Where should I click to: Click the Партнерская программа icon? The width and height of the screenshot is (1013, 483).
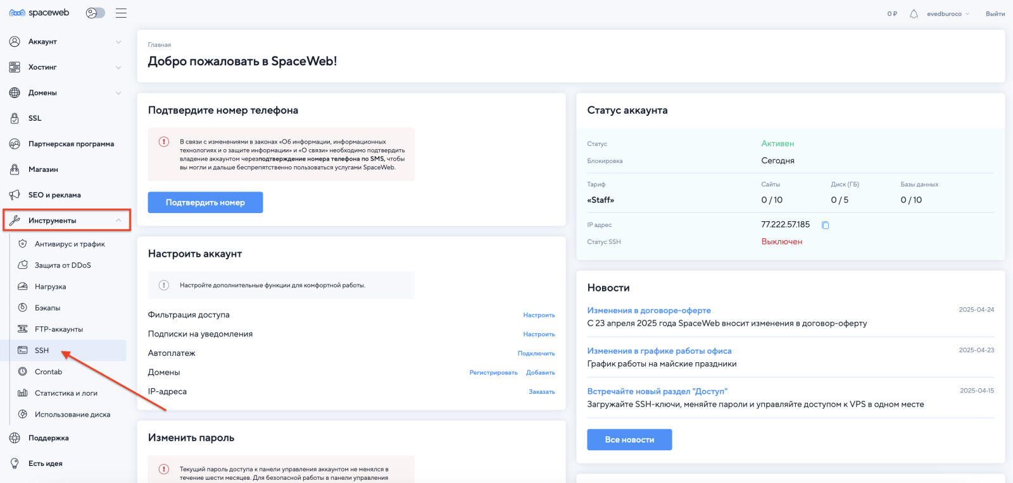pos(15,144)
